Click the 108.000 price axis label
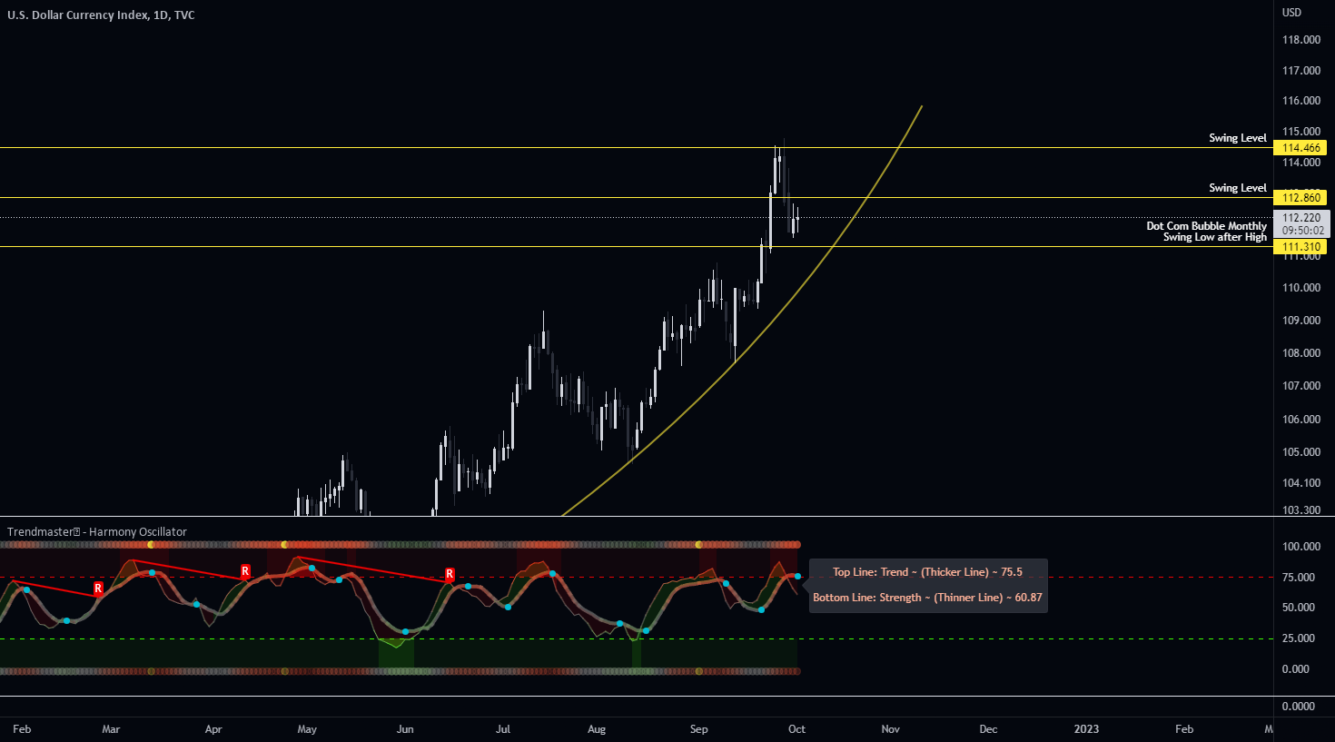This screenshot has height=742, width=1335. coord(1301,353)
